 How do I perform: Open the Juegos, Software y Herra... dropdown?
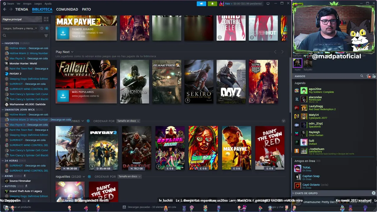click(x=20, y=28)
